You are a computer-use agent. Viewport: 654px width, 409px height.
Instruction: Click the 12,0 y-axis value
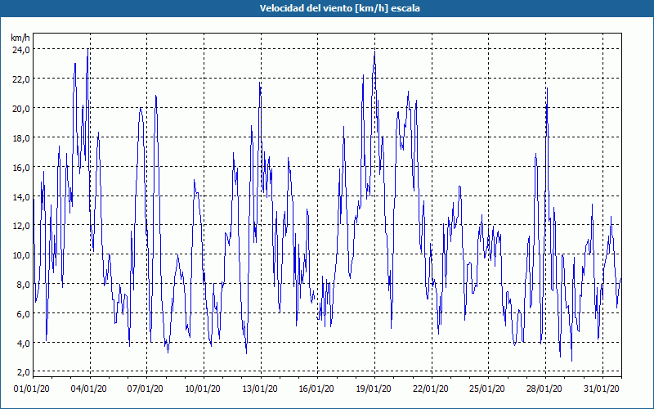click(x=21, y=226)
